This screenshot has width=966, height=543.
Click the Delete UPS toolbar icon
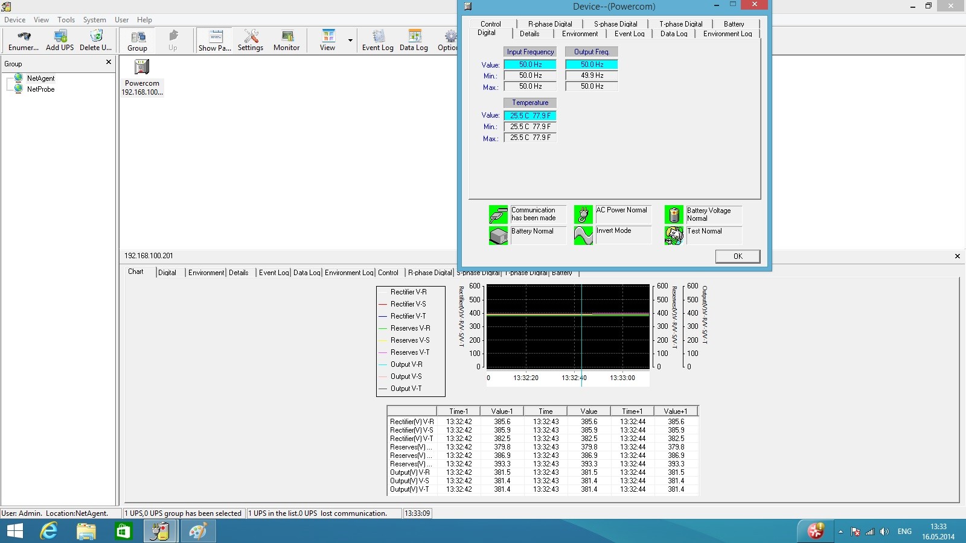(95, 40)
